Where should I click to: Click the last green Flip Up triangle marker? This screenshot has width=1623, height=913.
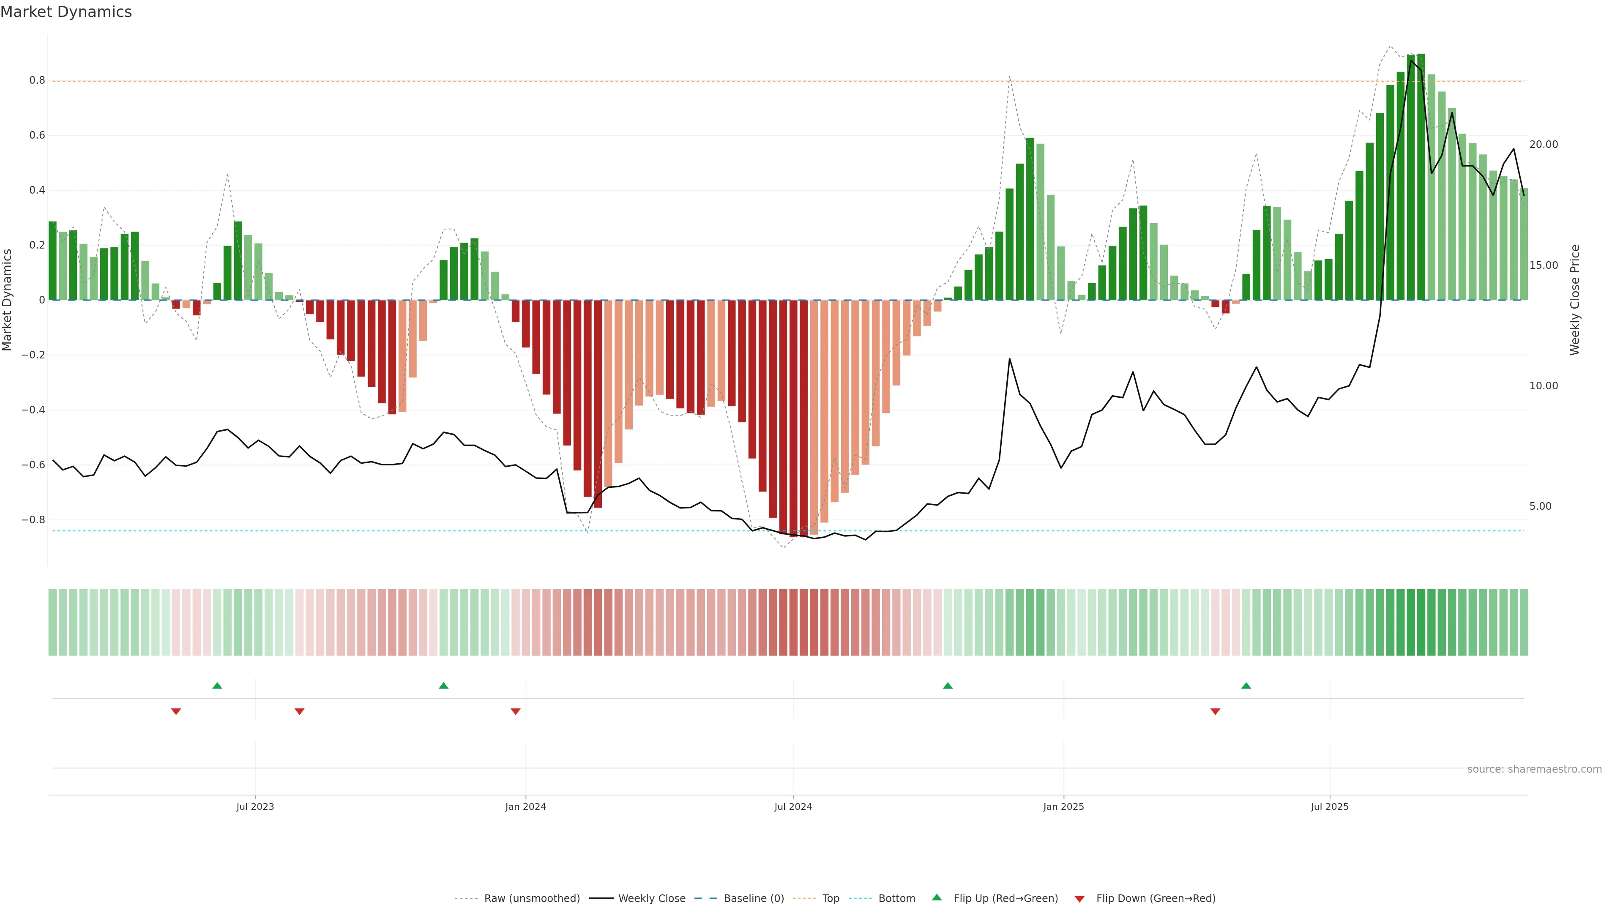click(x=1246, y=686)
